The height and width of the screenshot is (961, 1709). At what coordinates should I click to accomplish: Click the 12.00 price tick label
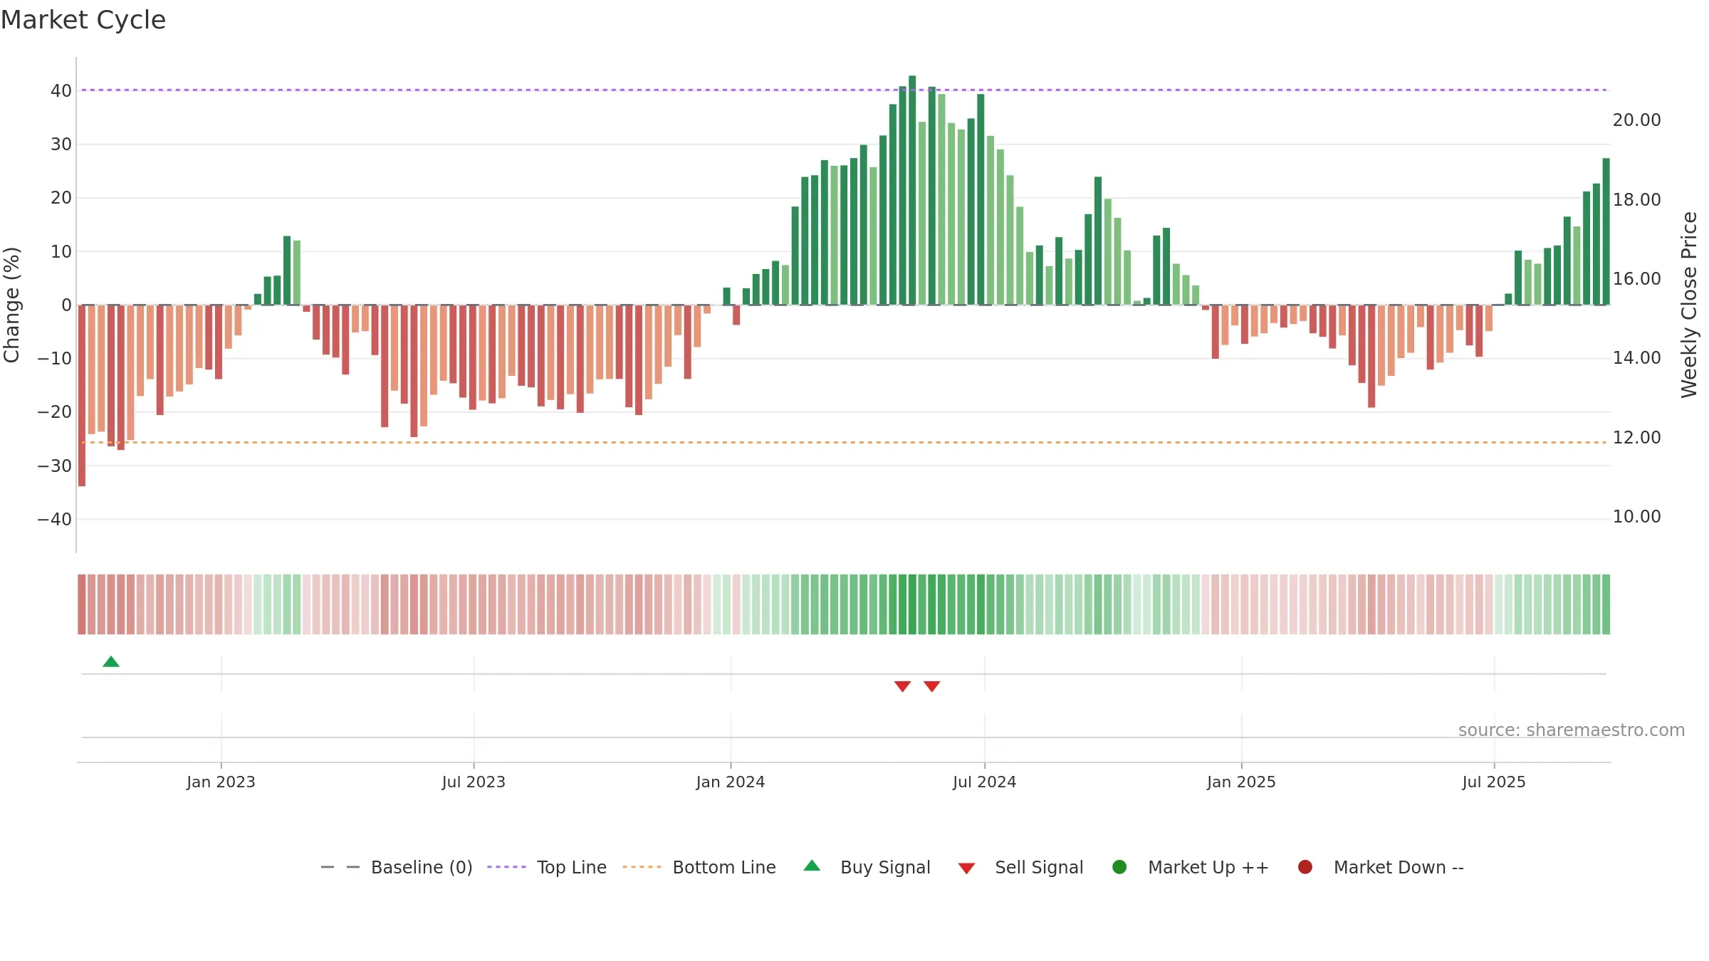pos(1637,438)
